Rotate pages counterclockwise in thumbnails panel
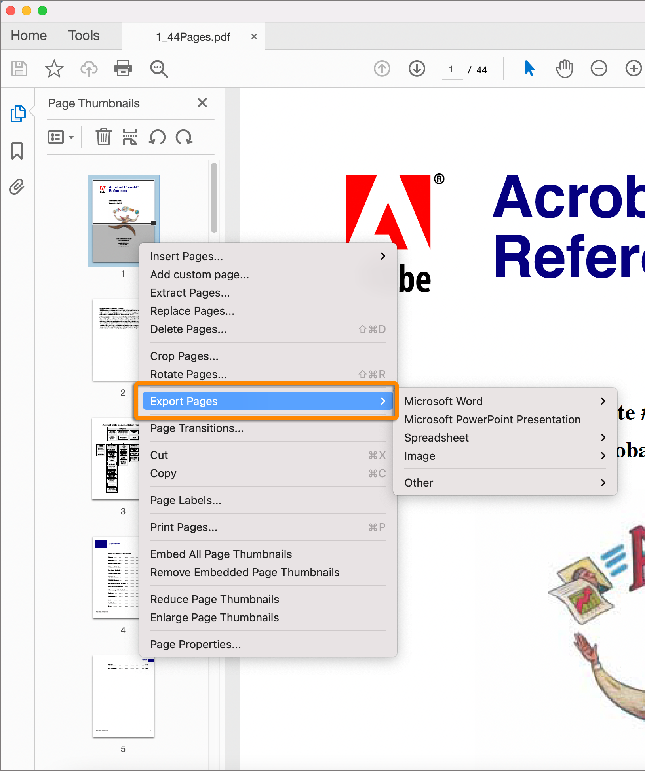The width and height of the screenshot is (645, 771). [157, 137]
